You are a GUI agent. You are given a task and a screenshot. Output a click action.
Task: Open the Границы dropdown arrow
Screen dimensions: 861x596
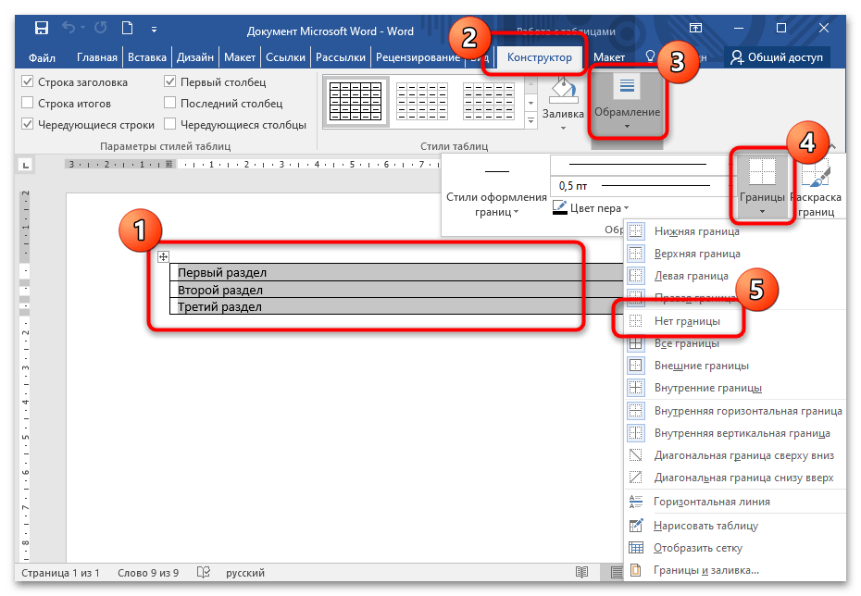coord(762,211)
